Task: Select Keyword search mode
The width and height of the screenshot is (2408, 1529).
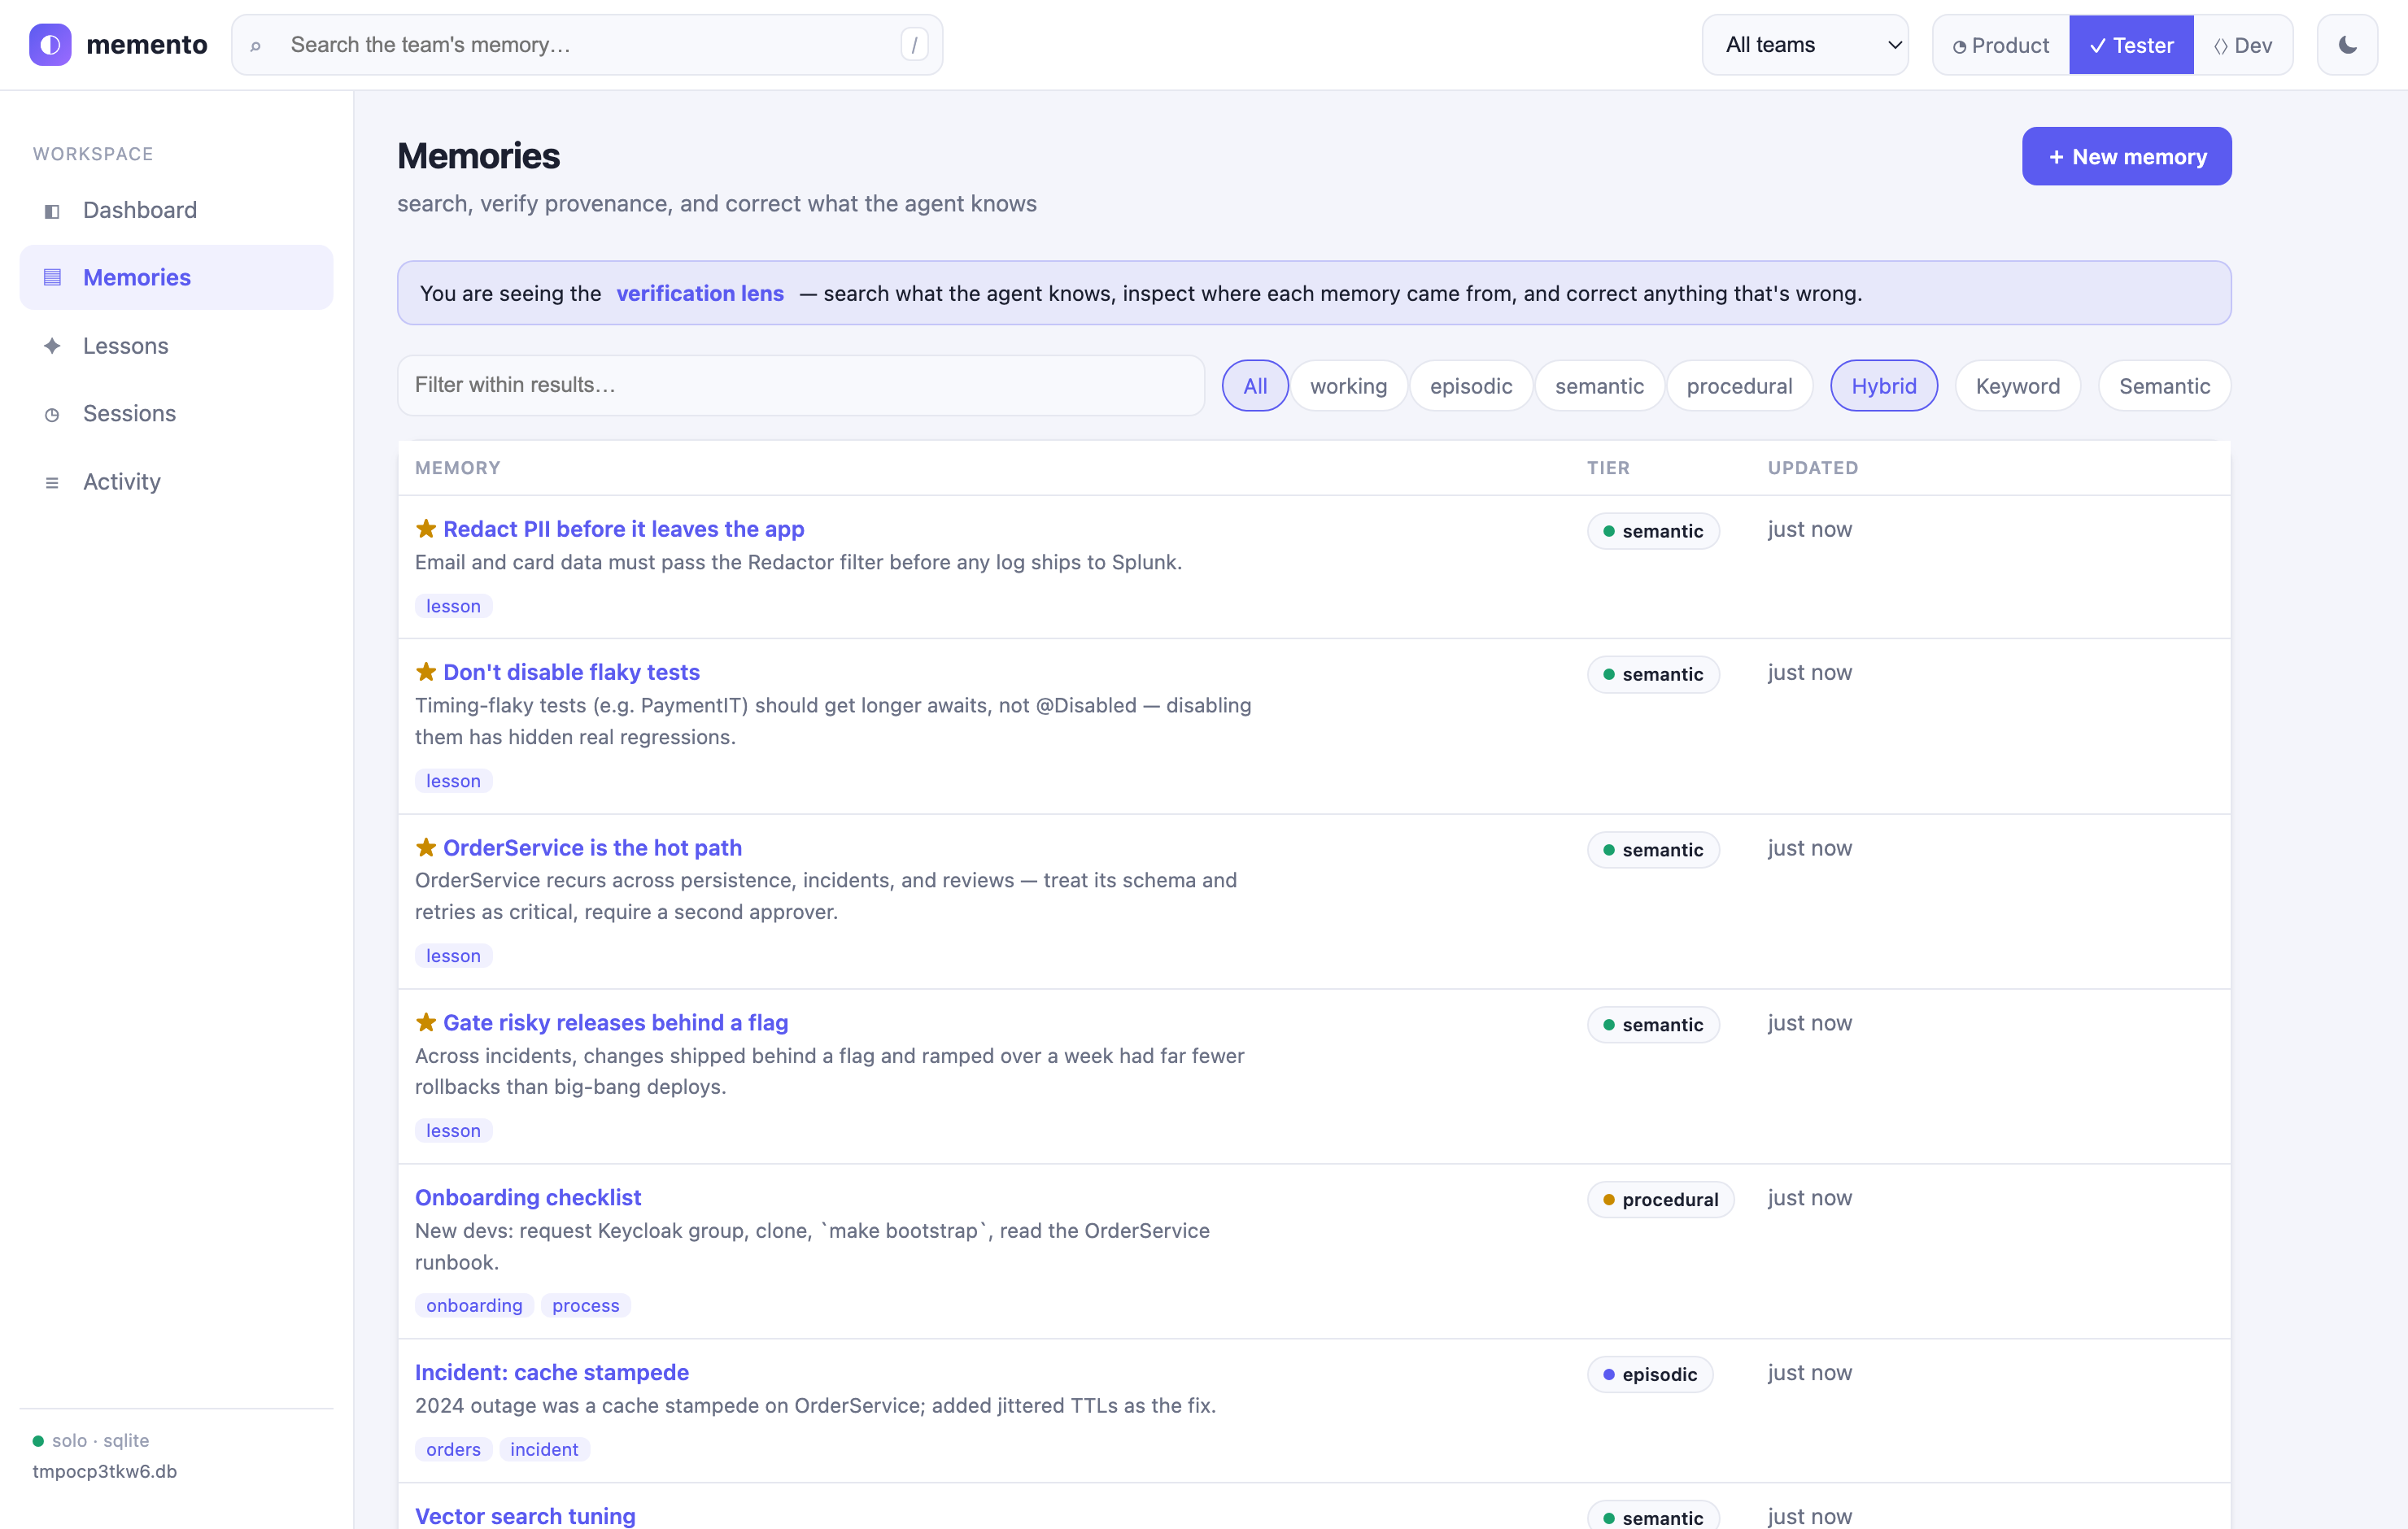Action: coord(2017,386)
